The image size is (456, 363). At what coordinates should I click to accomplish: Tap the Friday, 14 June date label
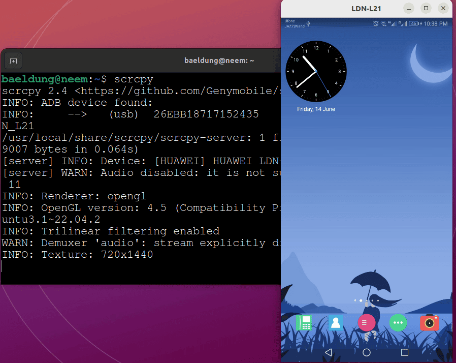[x=316, y=109]
